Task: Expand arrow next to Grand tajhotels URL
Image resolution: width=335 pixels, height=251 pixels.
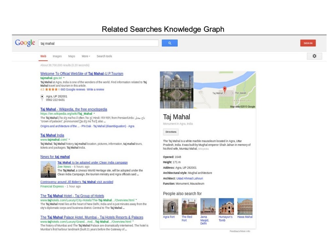Action: pos(133,222)
